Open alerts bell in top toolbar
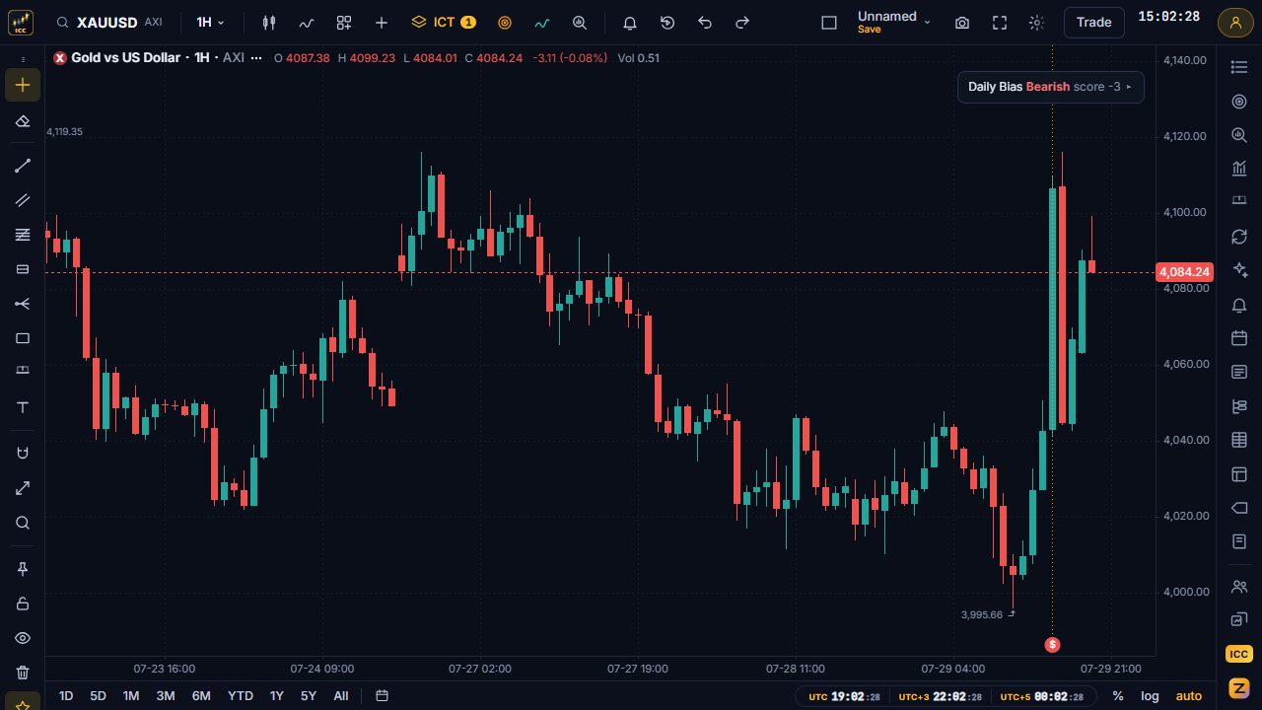 [630, 23]
